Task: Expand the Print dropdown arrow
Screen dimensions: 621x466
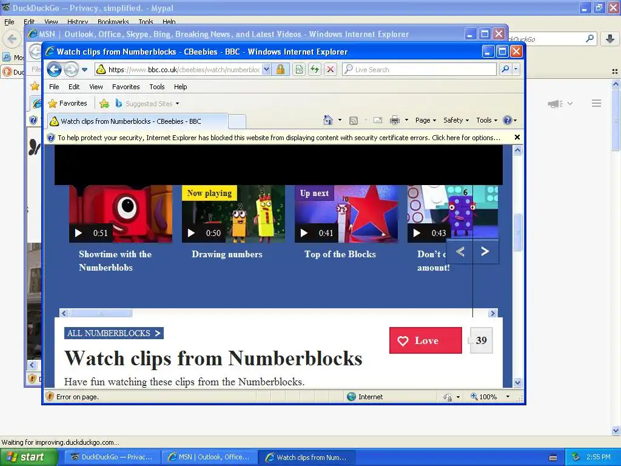Action: point(406,120)
